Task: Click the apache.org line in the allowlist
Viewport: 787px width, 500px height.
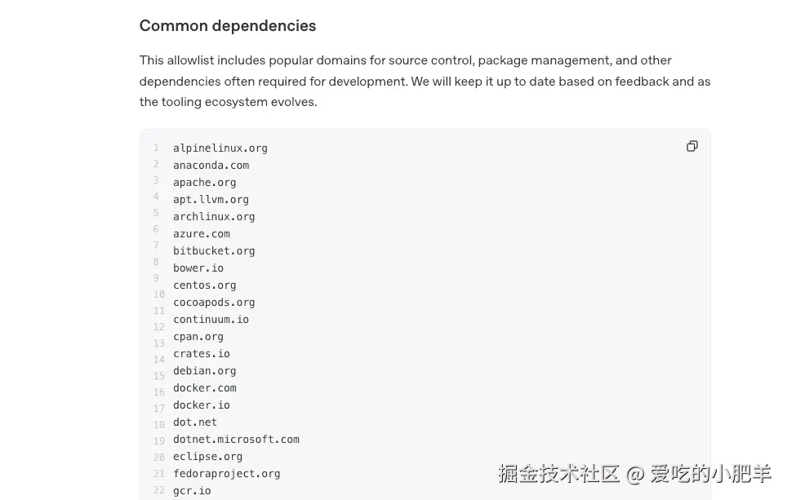Action: (204, 182)
